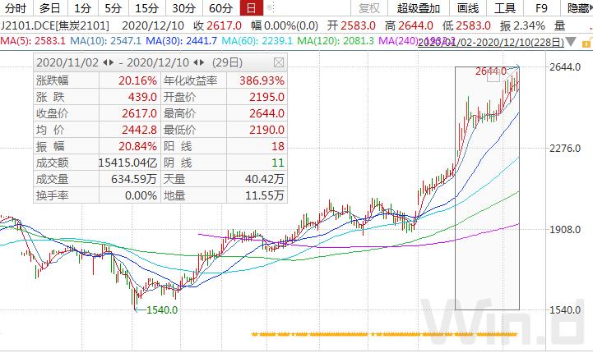Click the 涨跌 value 439.0
This screenshot has width=593, height=353.
click(142, 97)
